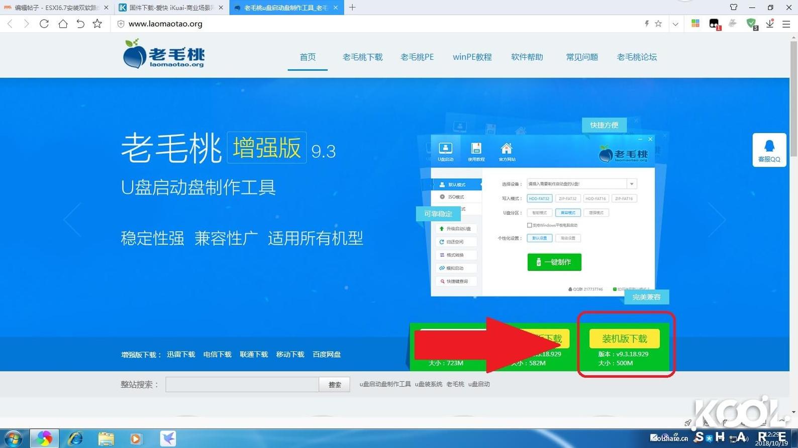Reload the page with refresh icon
The image size is (798, 448).
click(44, 24)
